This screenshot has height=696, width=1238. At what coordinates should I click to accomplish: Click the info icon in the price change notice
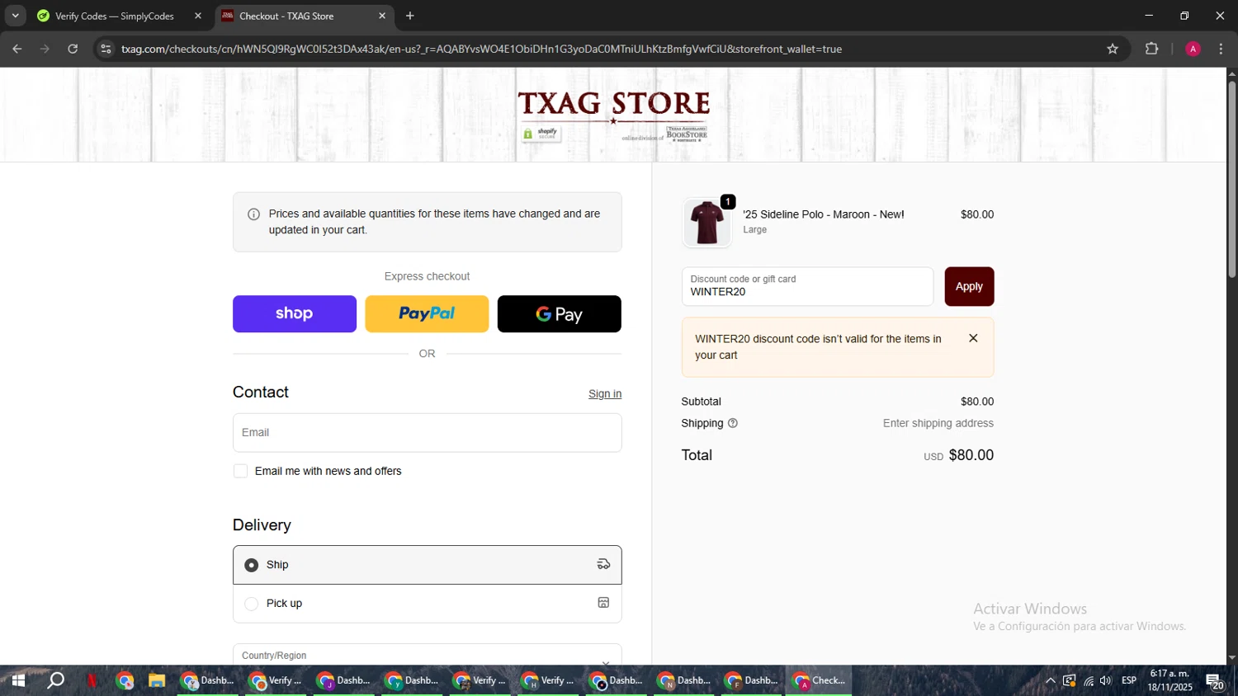(x=254, y=214)
